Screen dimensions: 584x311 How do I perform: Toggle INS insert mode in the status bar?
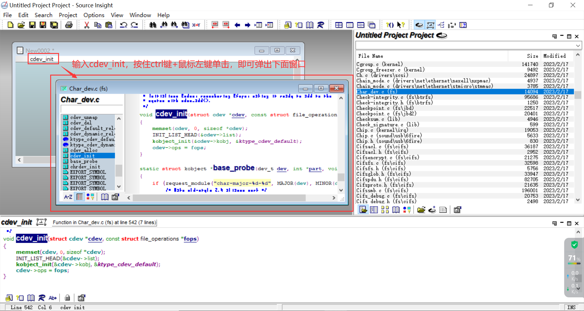(571, 307)
